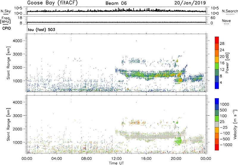Pick velocity segment between -25 and -100
Viewport: 238px width, 165px height.
pyautogui.click(x=217, y=130)
